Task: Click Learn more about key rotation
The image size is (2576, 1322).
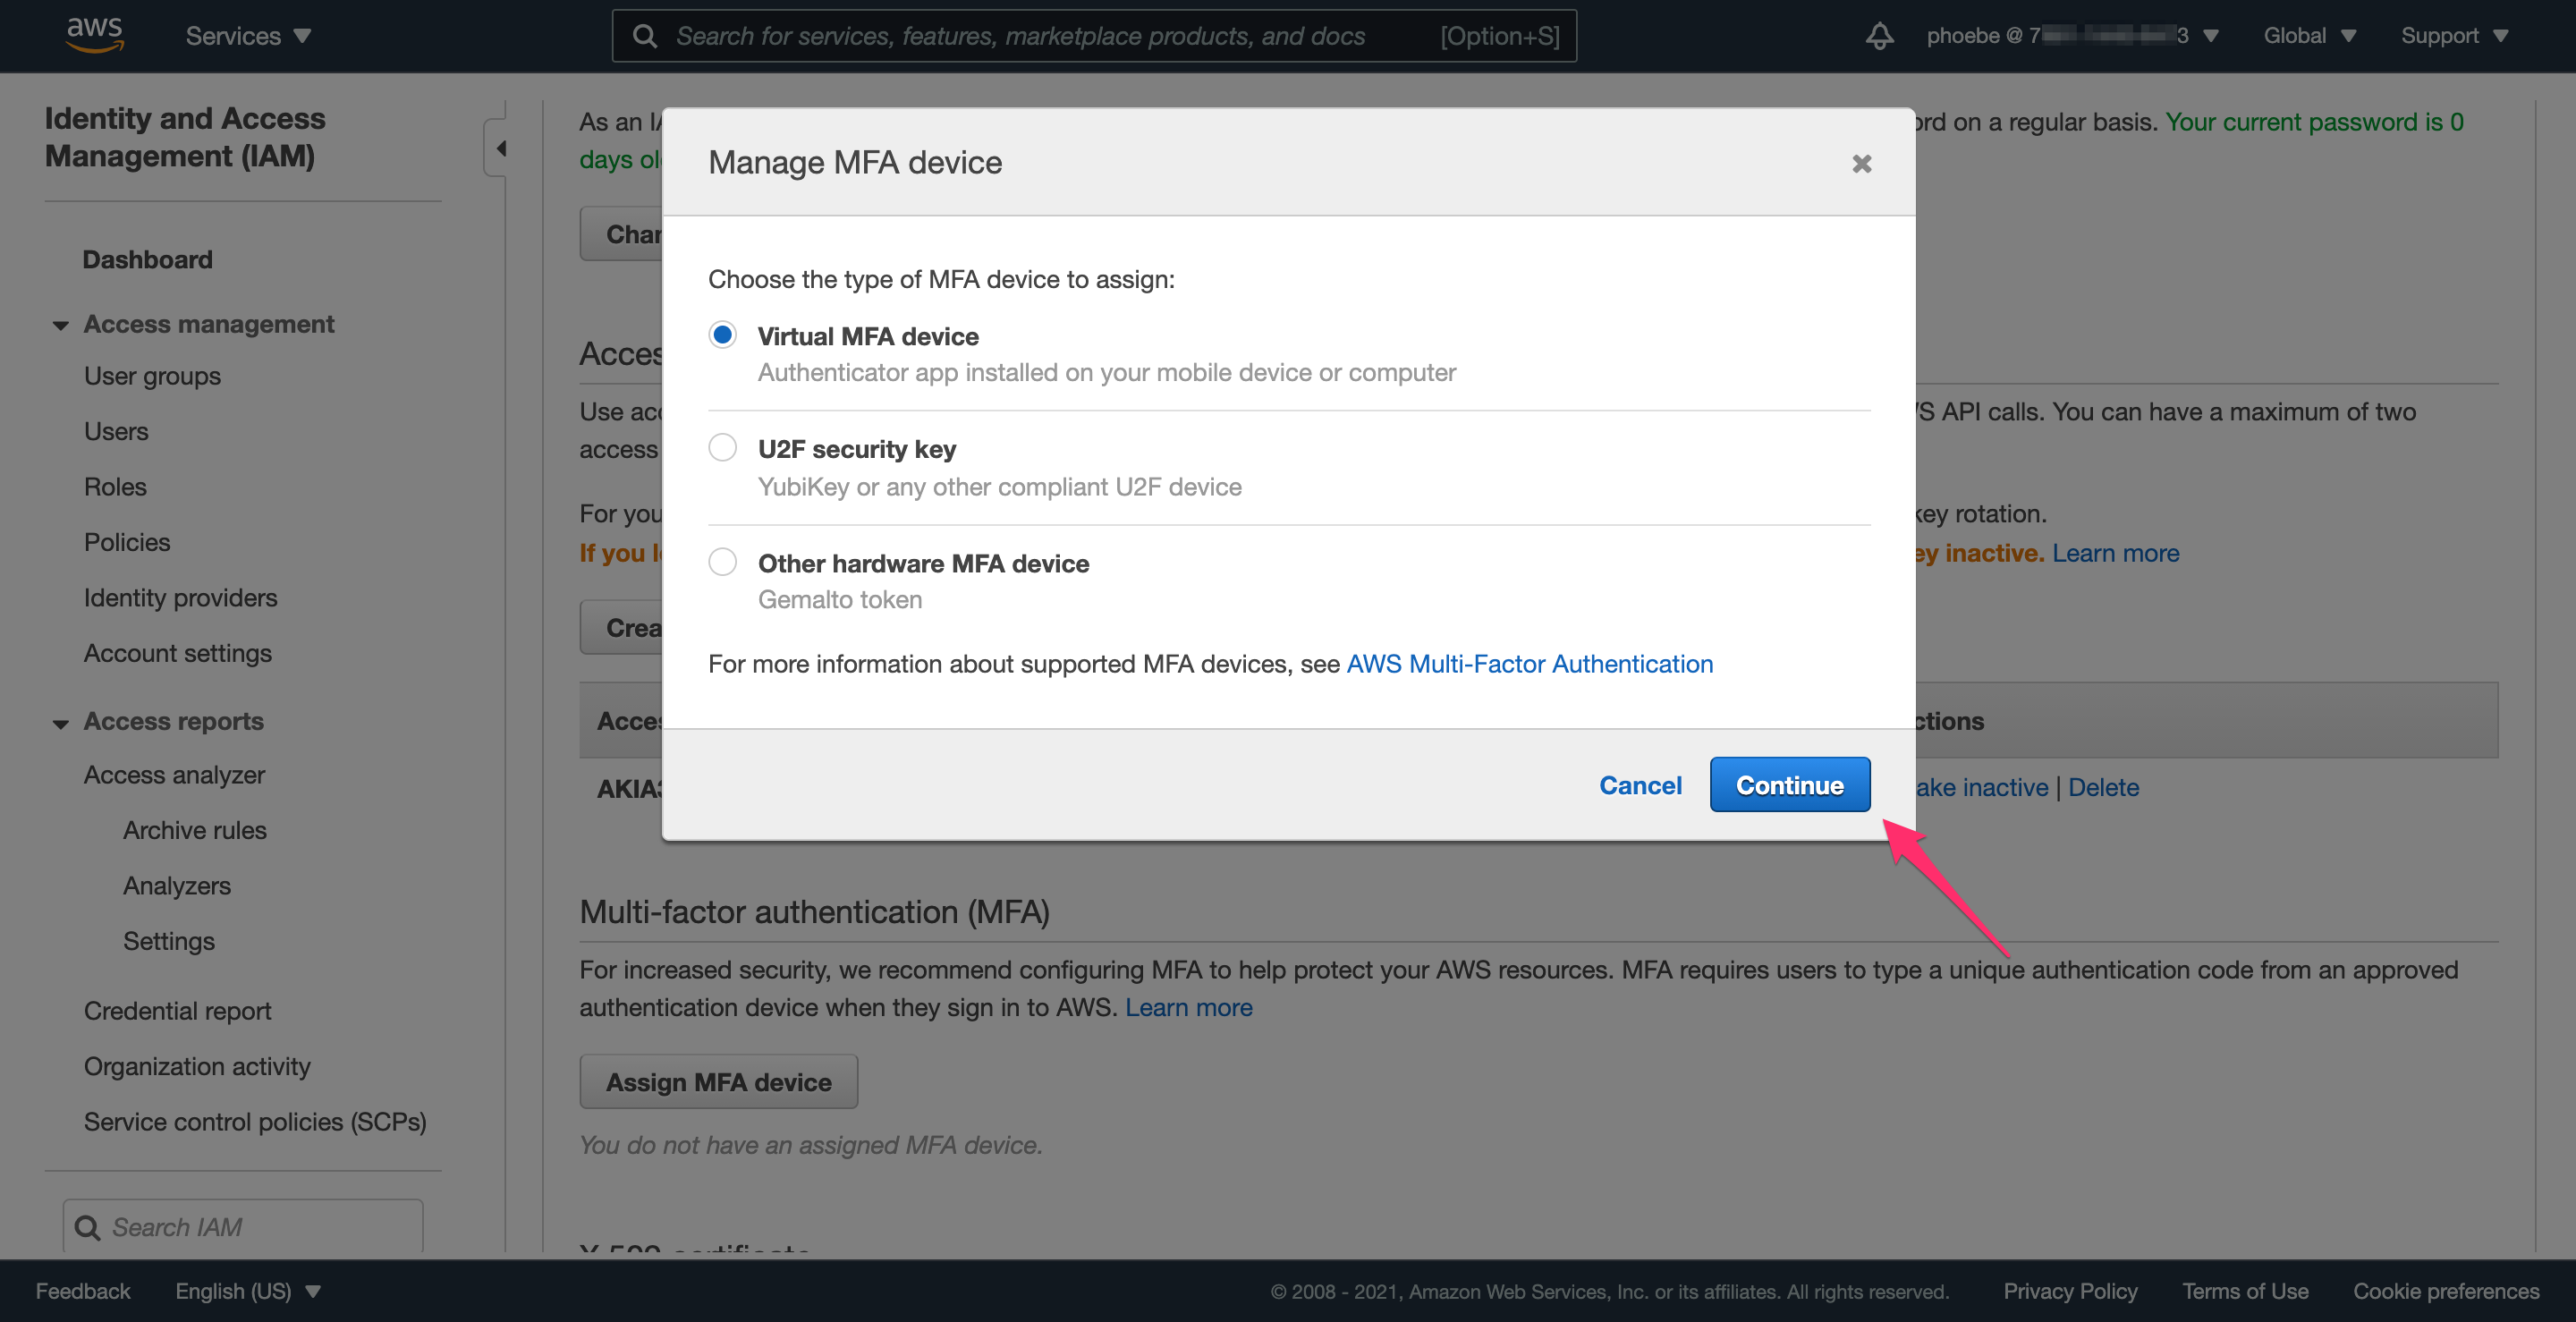Action: (x=2115, y=553)
